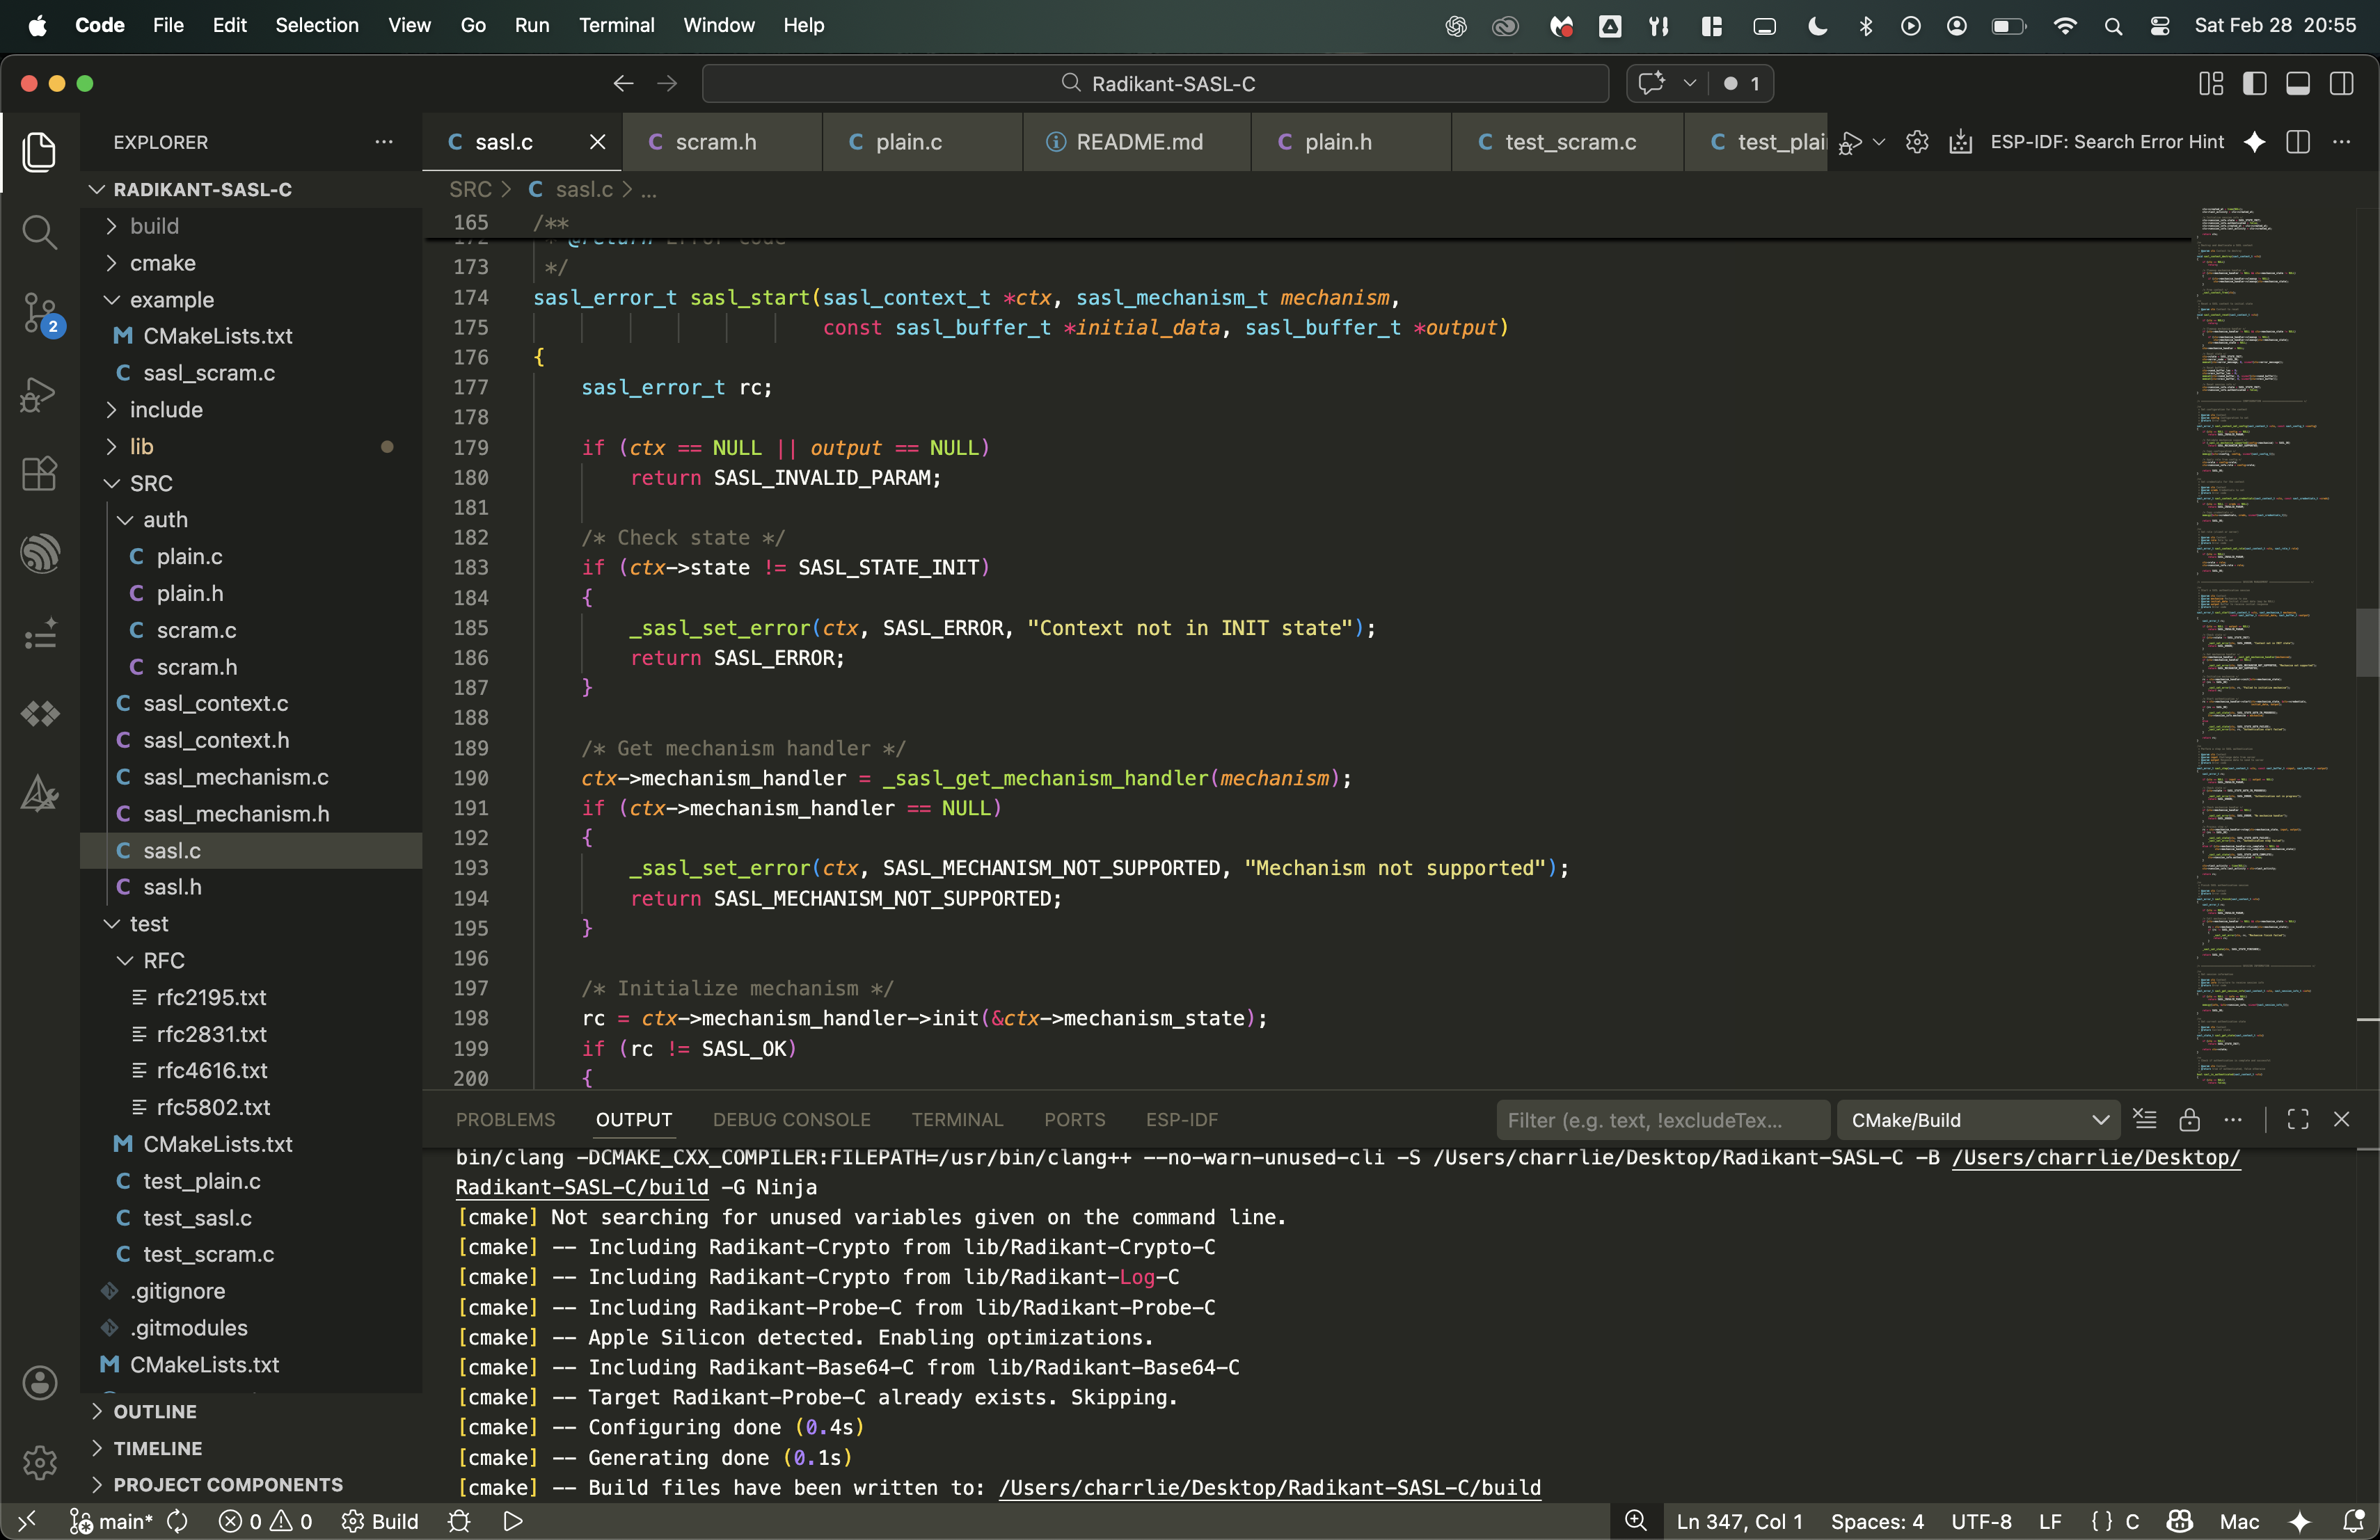Open the Explorer view in activity bar
The width and height of the screenshot is (2380, 1540).
coord(39,151)
